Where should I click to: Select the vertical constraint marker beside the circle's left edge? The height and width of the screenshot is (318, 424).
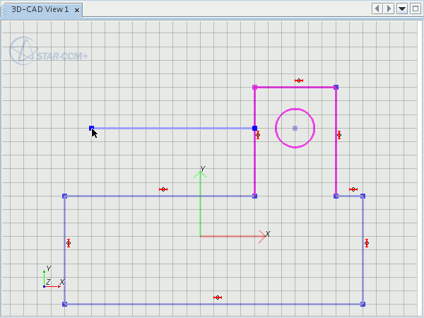(258, 135)
